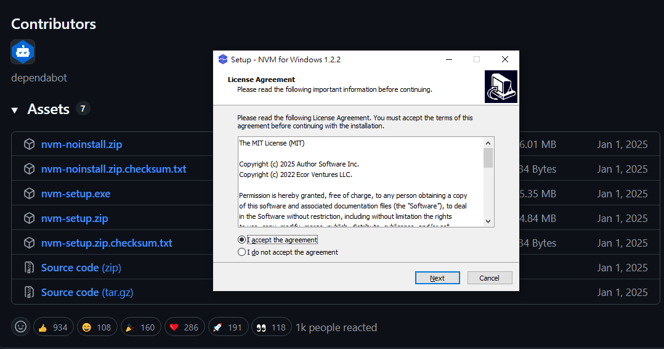Click the package icon beside nvm-setup.zip.checksum.txt
Screen dimensions: 664x349
click(29, 242)
